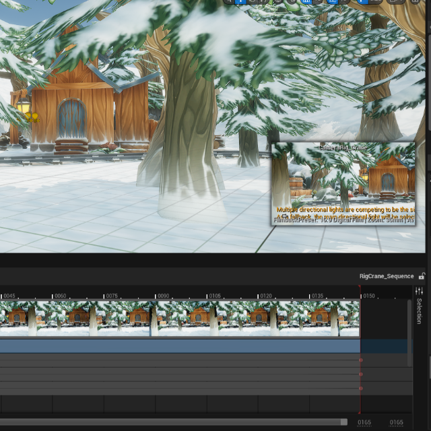The width and height of the screenshot is (431, 431).
Task: Select the translate tool in viewport toolbar
Action: point(241,1)
